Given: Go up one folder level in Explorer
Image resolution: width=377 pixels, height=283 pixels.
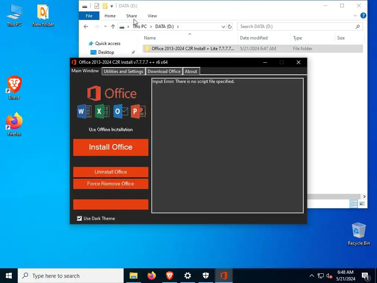Looking at the screenshot, I should (x=113, y=27).
